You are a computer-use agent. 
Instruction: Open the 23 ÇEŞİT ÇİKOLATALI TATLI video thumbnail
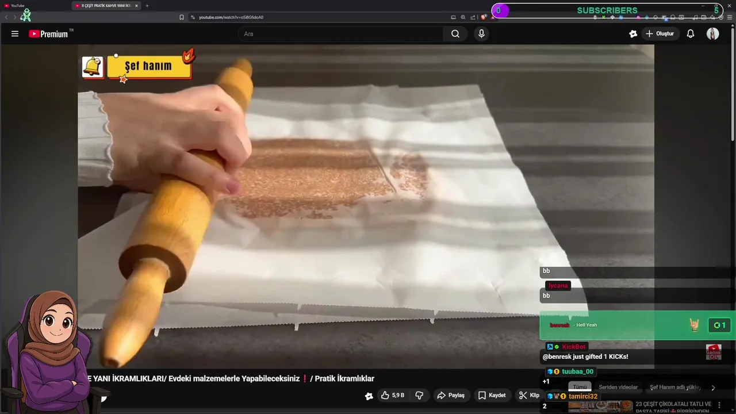[600, 407]
